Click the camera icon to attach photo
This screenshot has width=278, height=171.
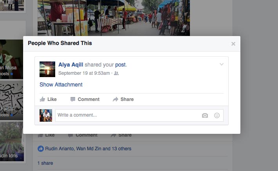[x=204, y=115]
